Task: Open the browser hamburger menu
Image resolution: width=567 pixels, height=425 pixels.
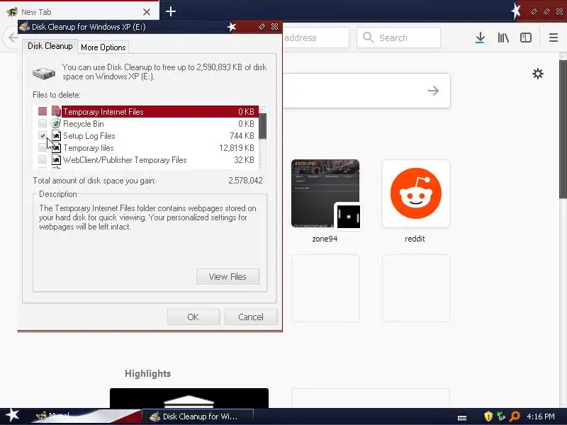Action: [554, 38]
